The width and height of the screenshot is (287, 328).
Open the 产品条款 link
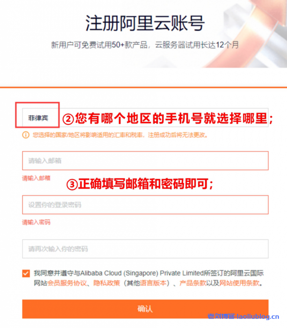(193, 283)
